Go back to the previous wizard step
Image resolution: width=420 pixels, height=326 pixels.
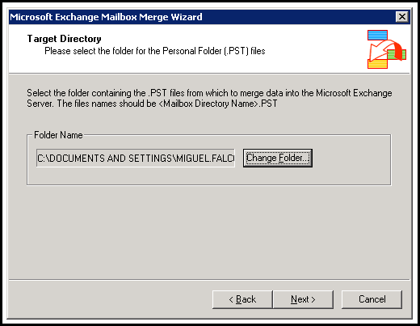(242, 299)
